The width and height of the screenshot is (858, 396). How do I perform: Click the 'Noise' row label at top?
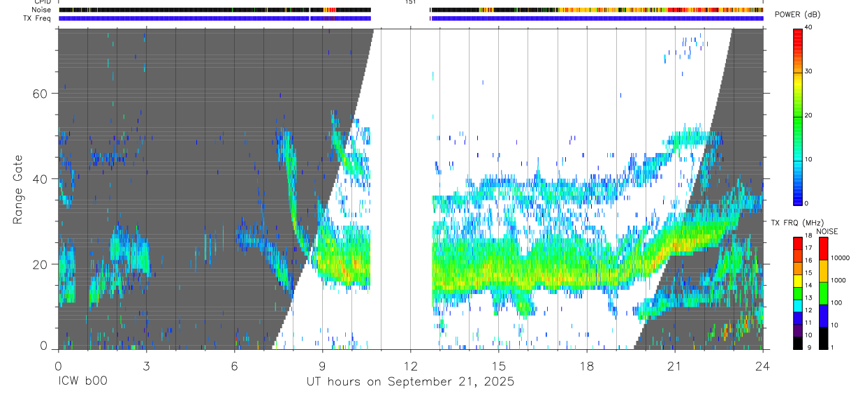(41, 10)
